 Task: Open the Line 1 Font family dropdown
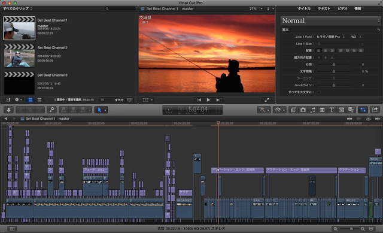pyautogui.click(x=330, y=37)
